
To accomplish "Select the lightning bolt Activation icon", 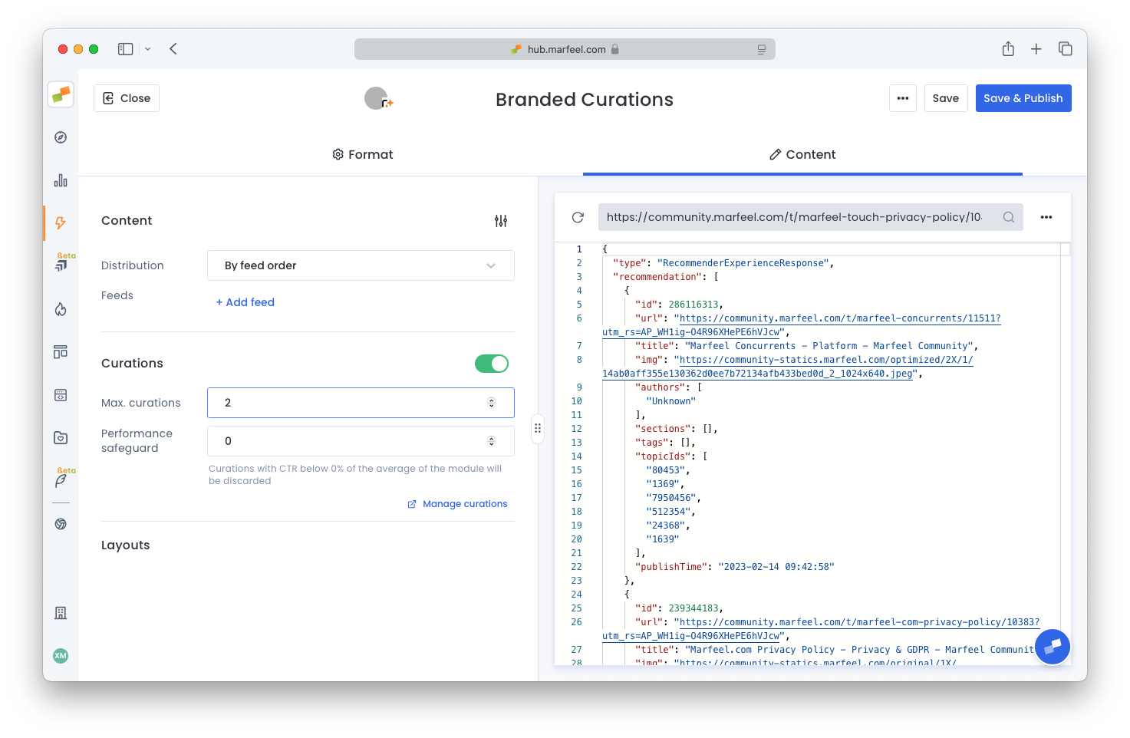I will 61,223.
